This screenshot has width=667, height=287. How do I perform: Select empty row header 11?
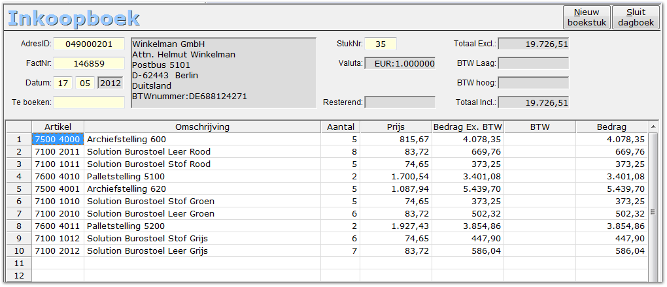tap(19, 263)
